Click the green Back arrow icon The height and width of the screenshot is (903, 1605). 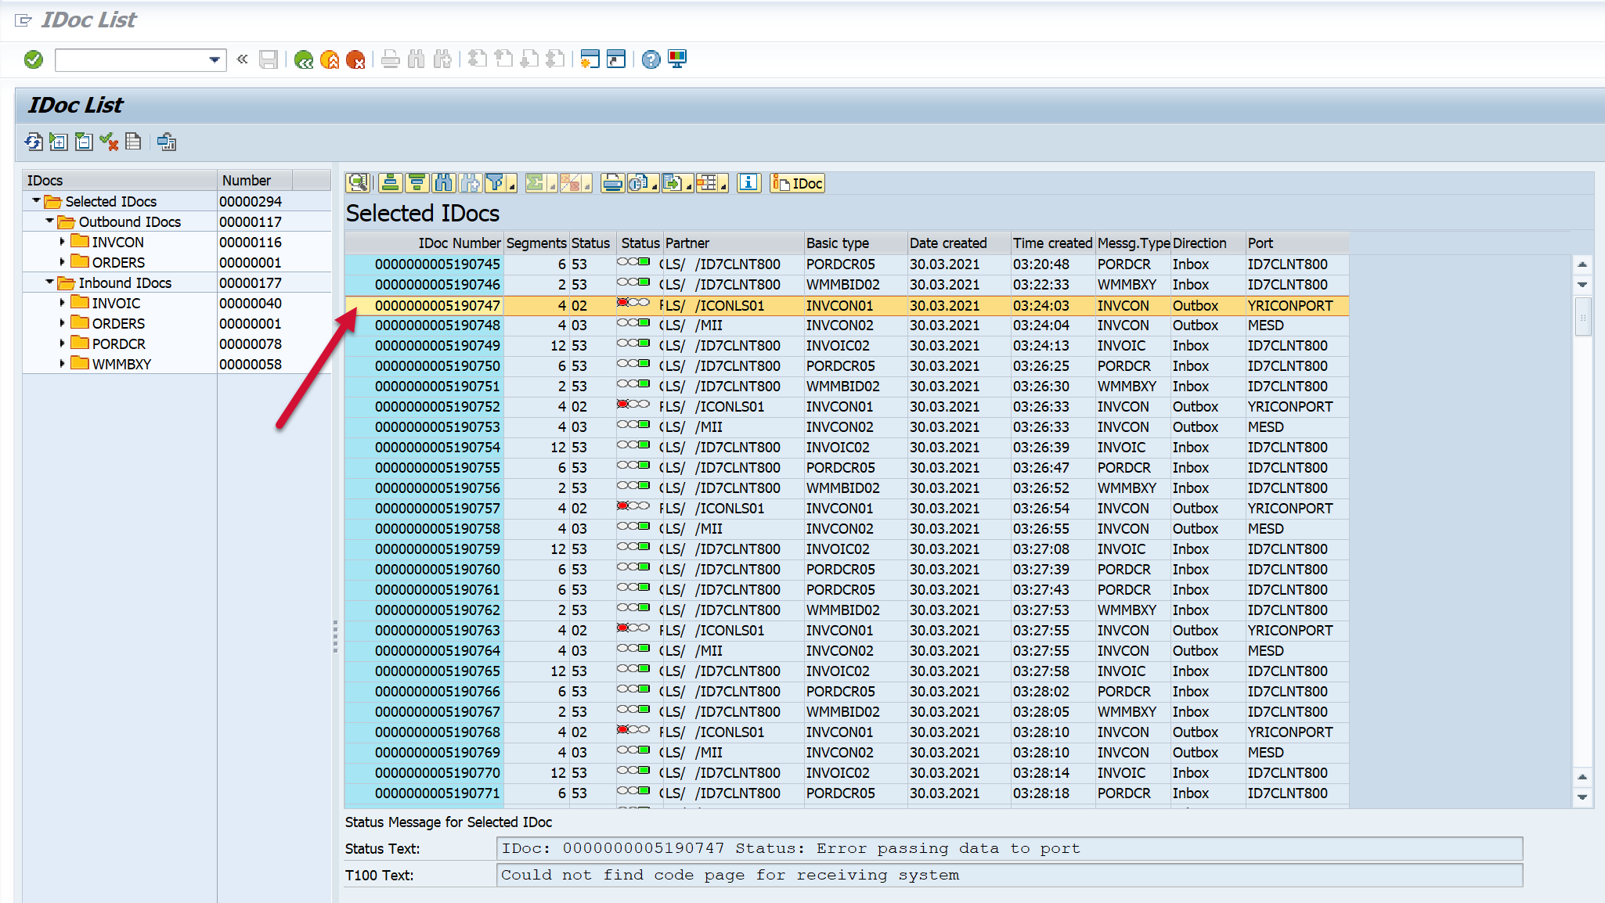304,59
